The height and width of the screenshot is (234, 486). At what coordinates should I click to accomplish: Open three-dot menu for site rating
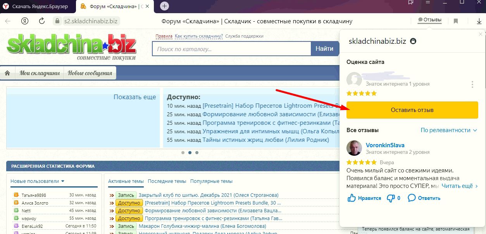click(x=472, y=84)
